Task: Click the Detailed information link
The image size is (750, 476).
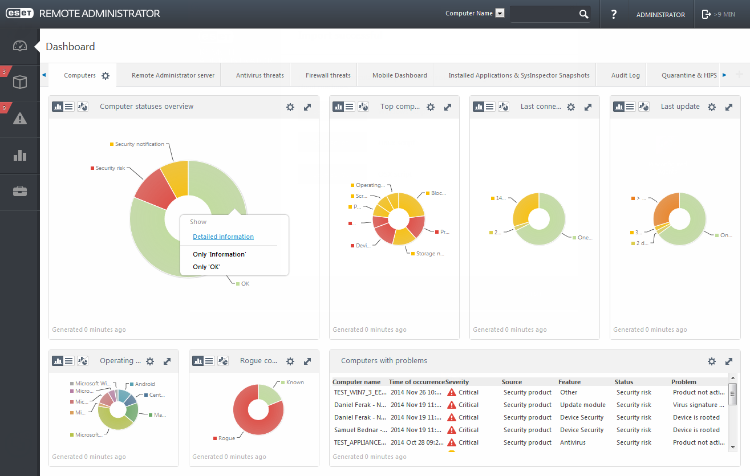Action: tap(223, 237)
